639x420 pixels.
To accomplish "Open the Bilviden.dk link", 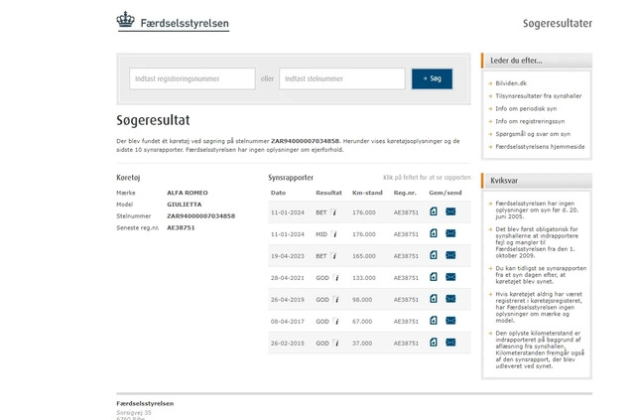I will 511,83.
